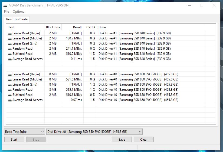The width and height of the screenshot is (223, 152).
Task: Sort by the Block Size column header
Action: pos(53,27)
